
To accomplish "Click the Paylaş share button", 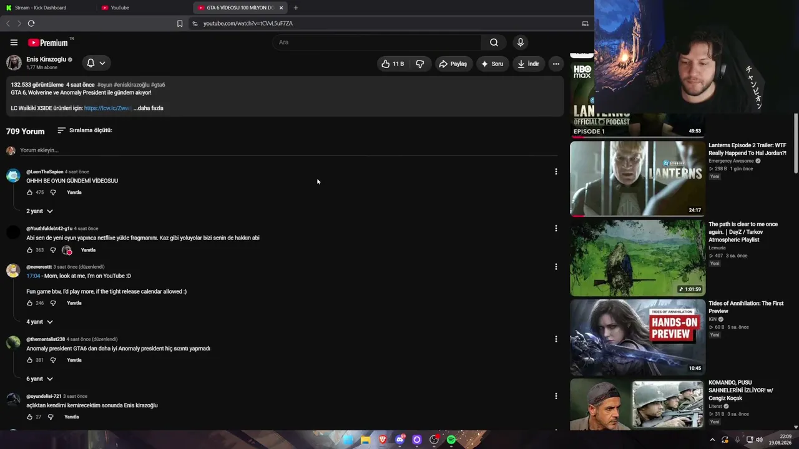I will point(453,64).
